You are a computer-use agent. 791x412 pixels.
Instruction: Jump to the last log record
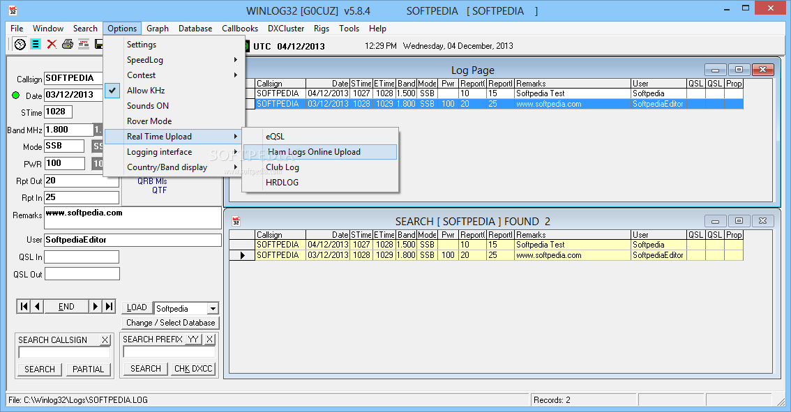(109, 307)
